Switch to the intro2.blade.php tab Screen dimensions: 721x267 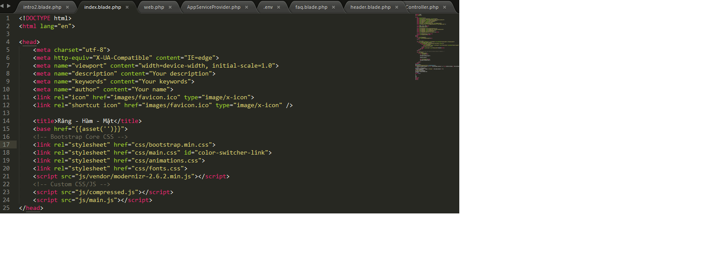coord(42,7)
